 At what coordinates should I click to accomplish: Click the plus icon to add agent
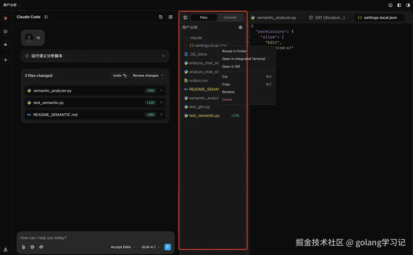[5, 60]
